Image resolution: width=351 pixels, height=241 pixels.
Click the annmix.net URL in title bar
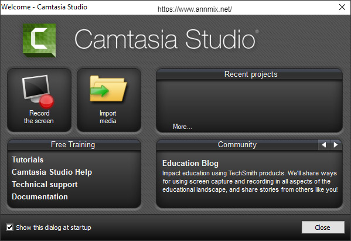[x=195, y=9]
